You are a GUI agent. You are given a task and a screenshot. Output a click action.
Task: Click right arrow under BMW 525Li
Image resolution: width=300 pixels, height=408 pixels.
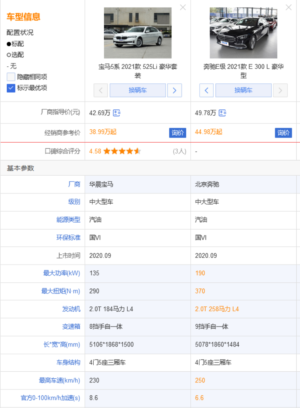(x=174, y=90)
